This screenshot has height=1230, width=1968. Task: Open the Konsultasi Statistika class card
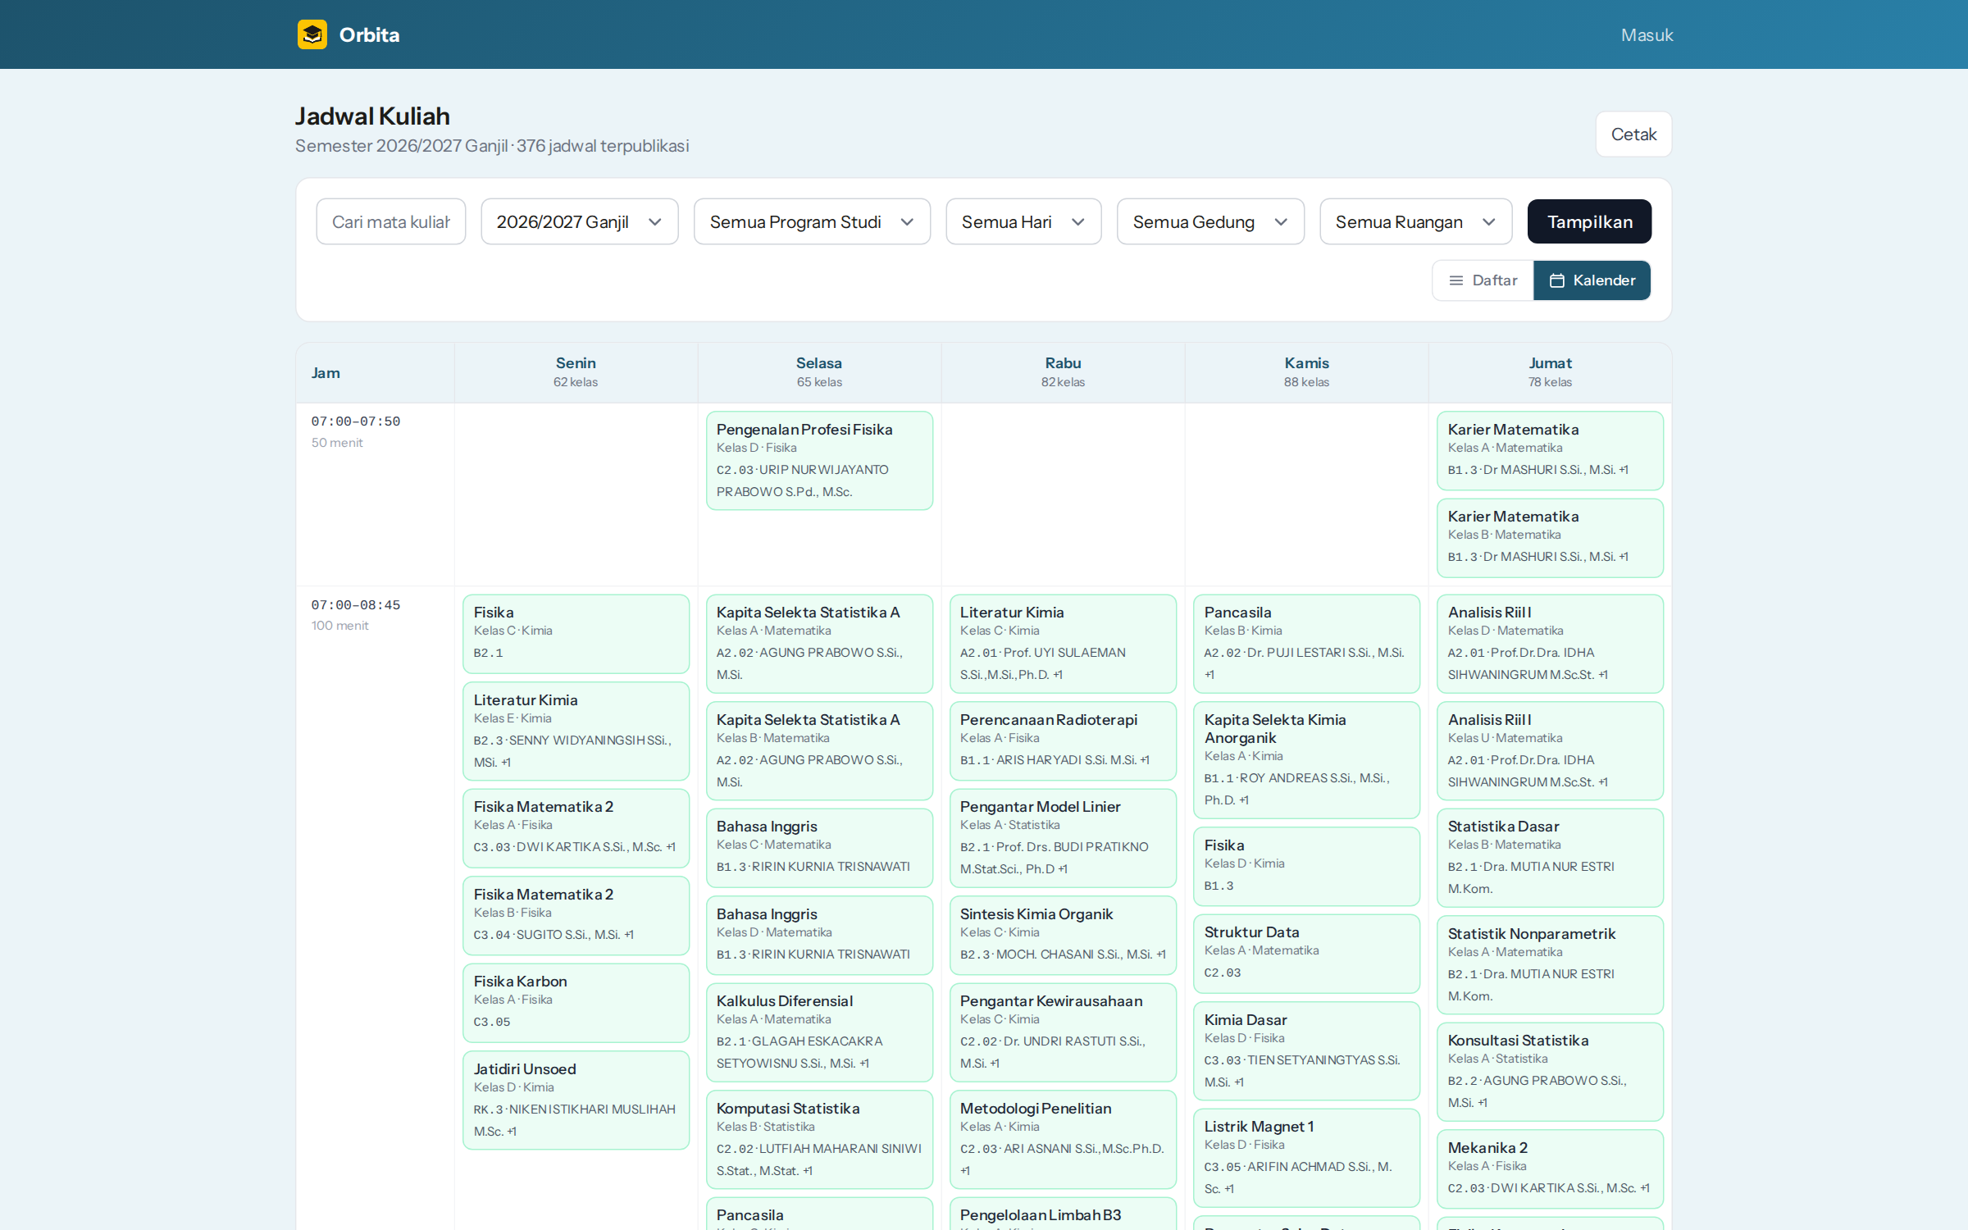click(x=1550, y=1071)
